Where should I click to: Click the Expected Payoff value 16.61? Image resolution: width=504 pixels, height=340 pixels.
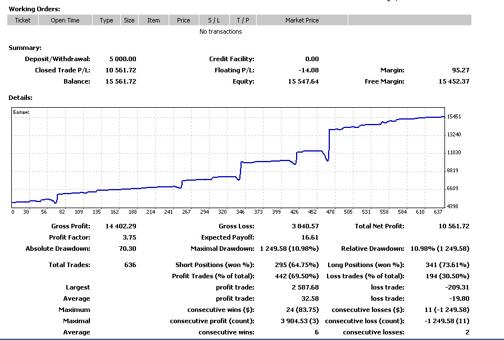(310, 237)
